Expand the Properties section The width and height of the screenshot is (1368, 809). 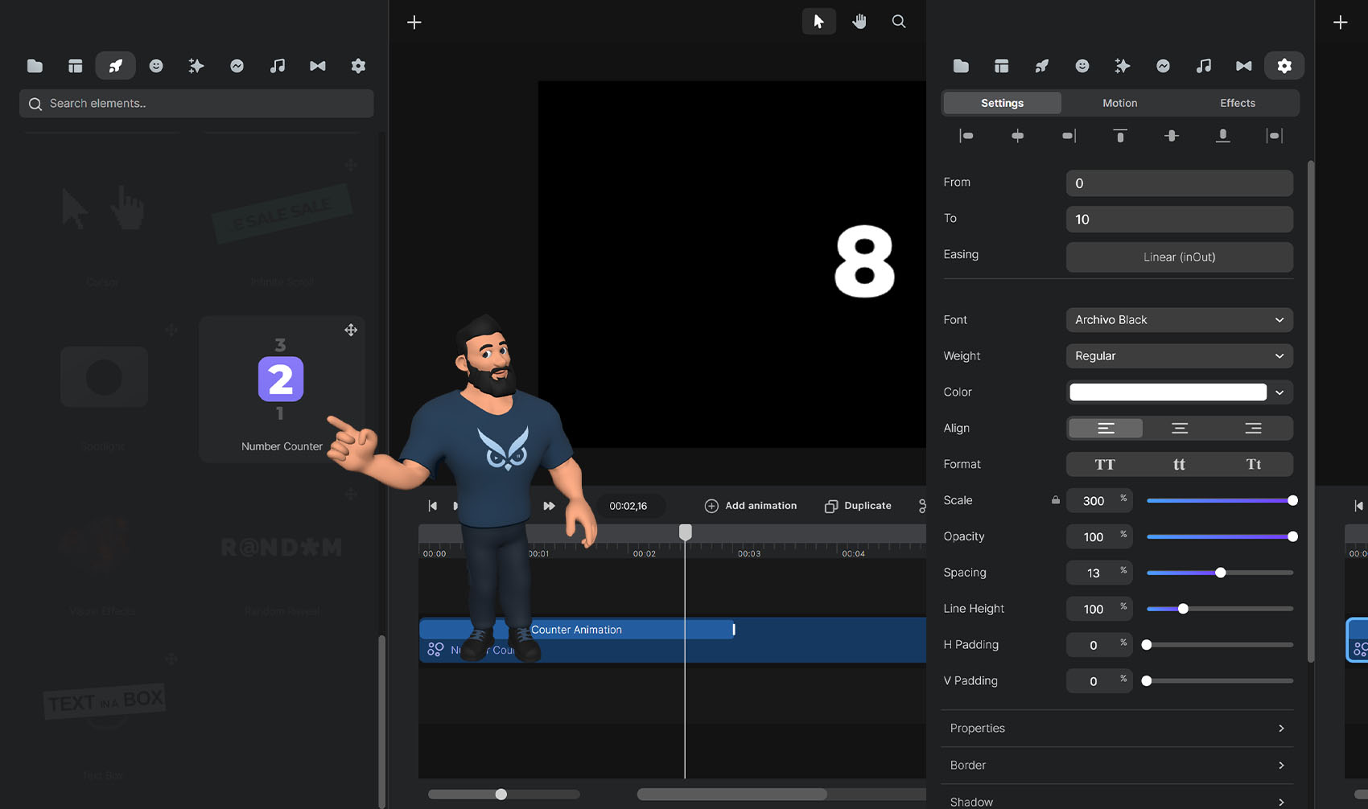point(1117,729)
